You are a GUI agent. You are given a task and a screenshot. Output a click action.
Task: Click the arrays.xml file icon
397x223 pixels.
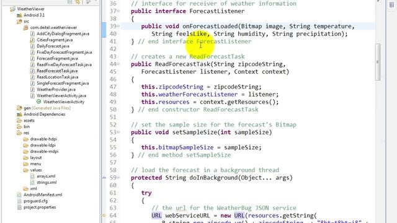click(32, 176)
